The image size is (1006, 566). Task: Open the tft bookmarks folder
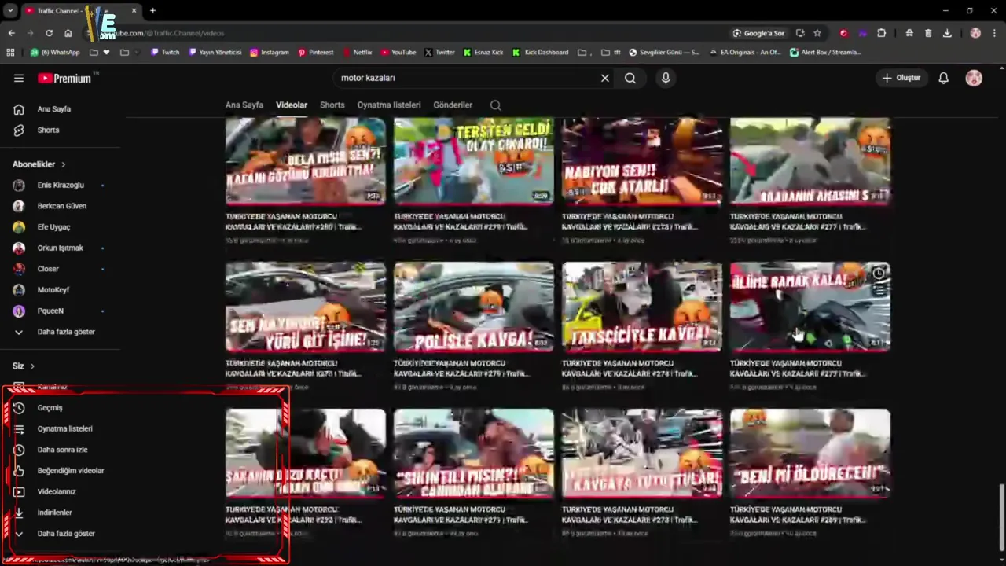(611, 53)
